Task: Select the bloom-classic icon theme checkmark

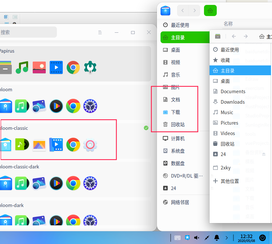Action: tap(146, 128)
